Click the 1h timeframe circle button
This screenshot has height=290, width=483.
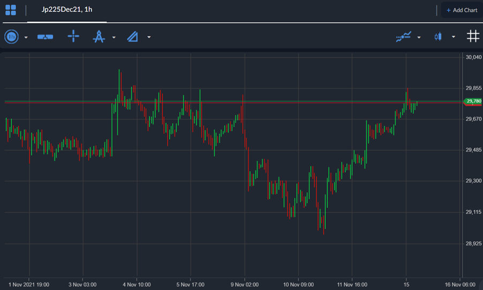tap(11, 36)
